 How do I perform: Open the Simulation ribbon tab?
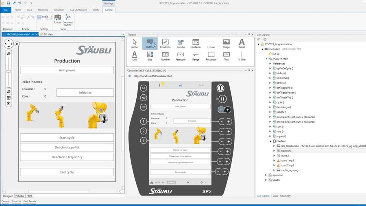point(59,9)
